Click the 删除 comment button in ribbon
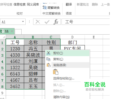The width and height of the screenshot is (116, 99). [95, 5]
